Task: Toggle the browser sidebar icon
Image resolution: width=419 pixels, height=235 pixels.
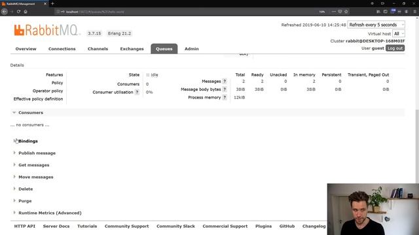Action: 386,12
